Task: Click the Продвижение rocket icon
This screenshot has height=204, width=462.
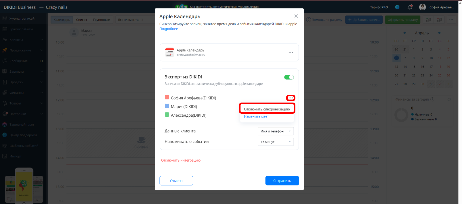Action: coord(5,50)
